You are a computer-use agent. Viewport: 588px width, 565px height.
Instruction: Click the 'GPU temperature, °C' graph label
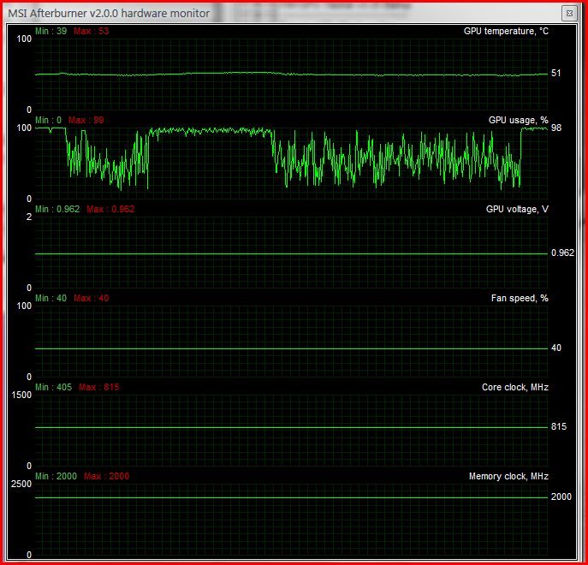506,31
